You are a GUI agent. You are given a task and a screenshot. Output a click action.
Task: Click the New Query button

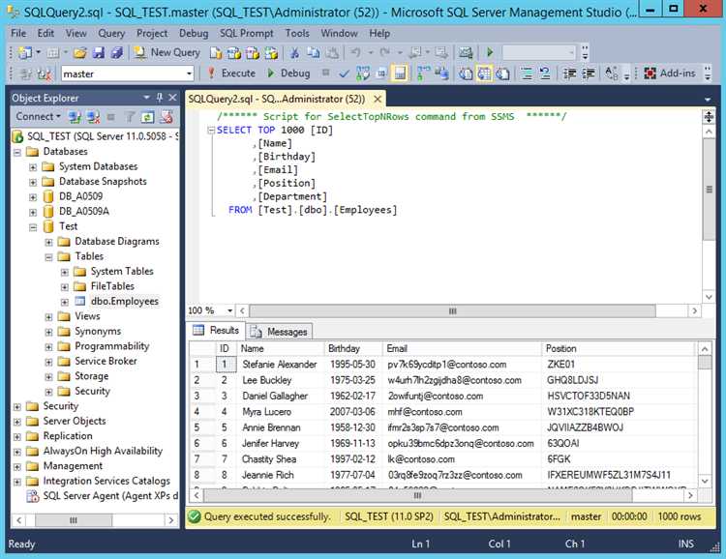click(x=167, y=52)
